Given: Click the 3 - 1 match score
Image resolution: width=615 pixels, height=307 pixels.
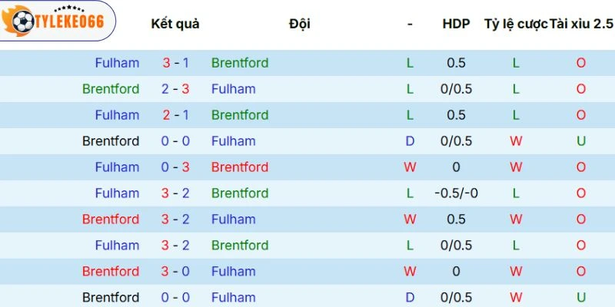Looking at the screenshot, I should 175,63.
